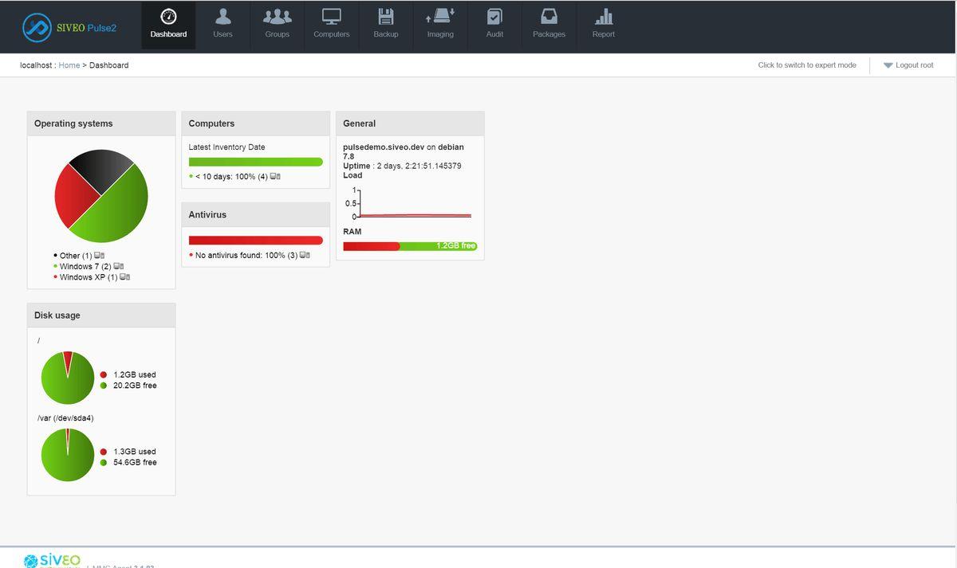
Task: Click the 54.6GB free legend text
Action: [x=135, y=462]
